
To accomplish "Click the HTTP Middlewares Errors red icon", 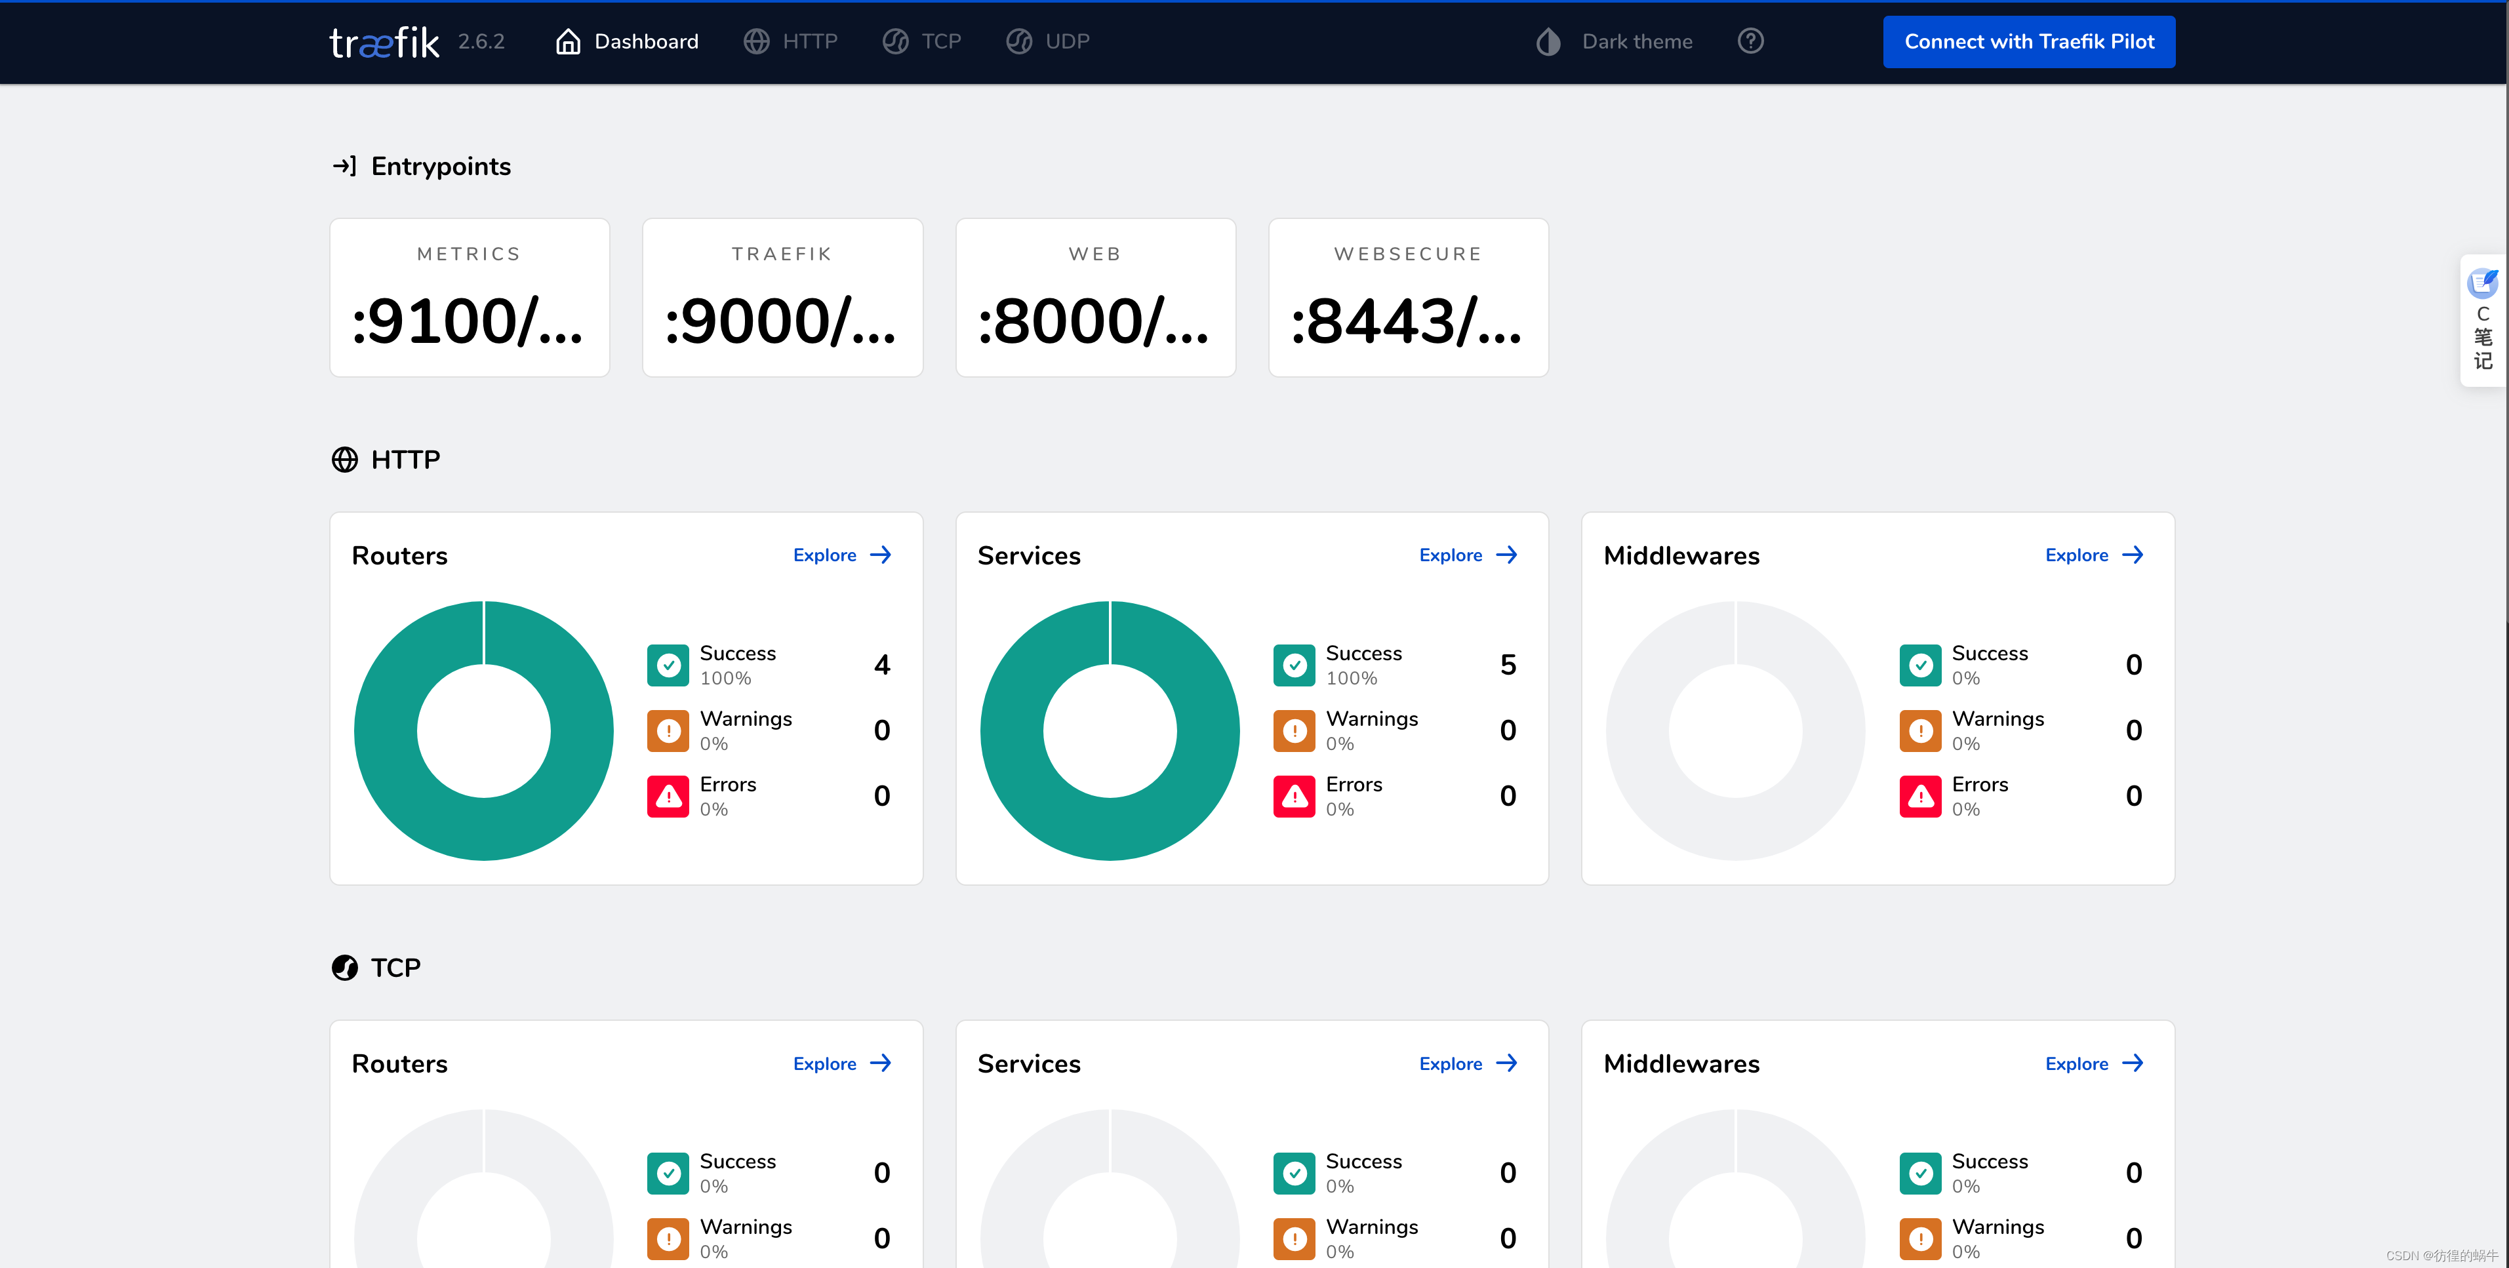I will click(x=1919, y=796).
